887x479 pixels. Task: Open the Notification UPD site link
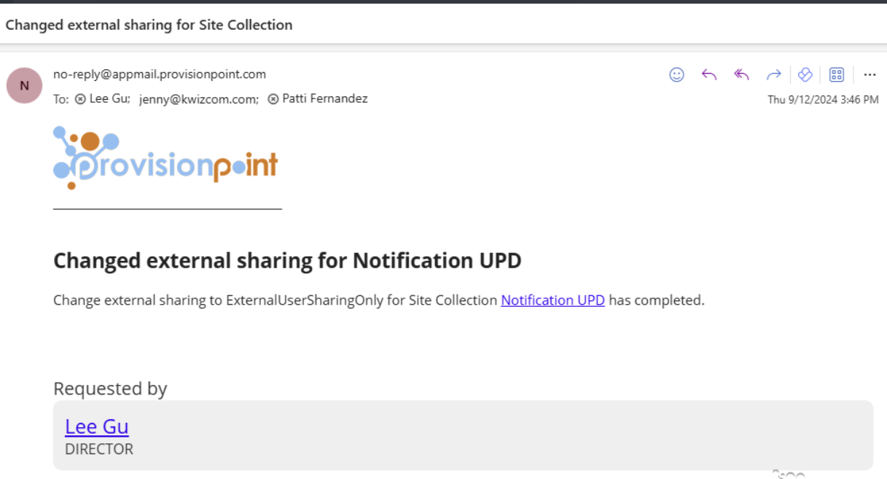(x=552, y=300)
